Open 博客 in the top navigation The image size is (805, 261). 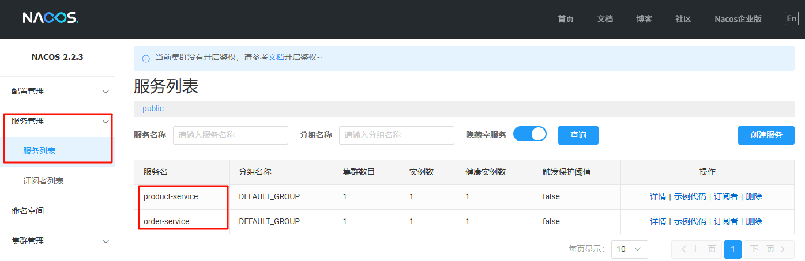(x=644, y=19)
